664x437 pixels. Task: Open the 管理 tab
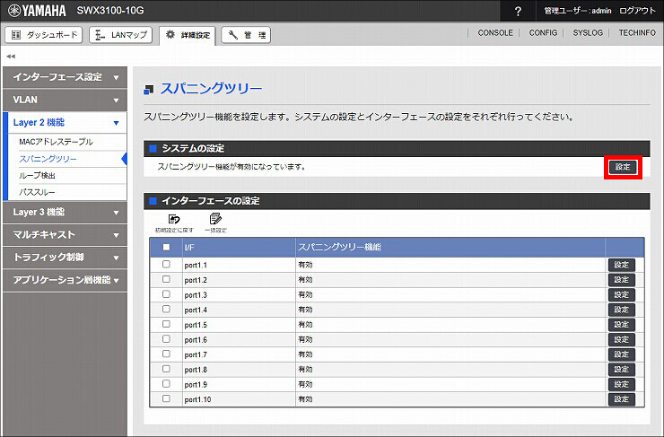coord(246,35)
